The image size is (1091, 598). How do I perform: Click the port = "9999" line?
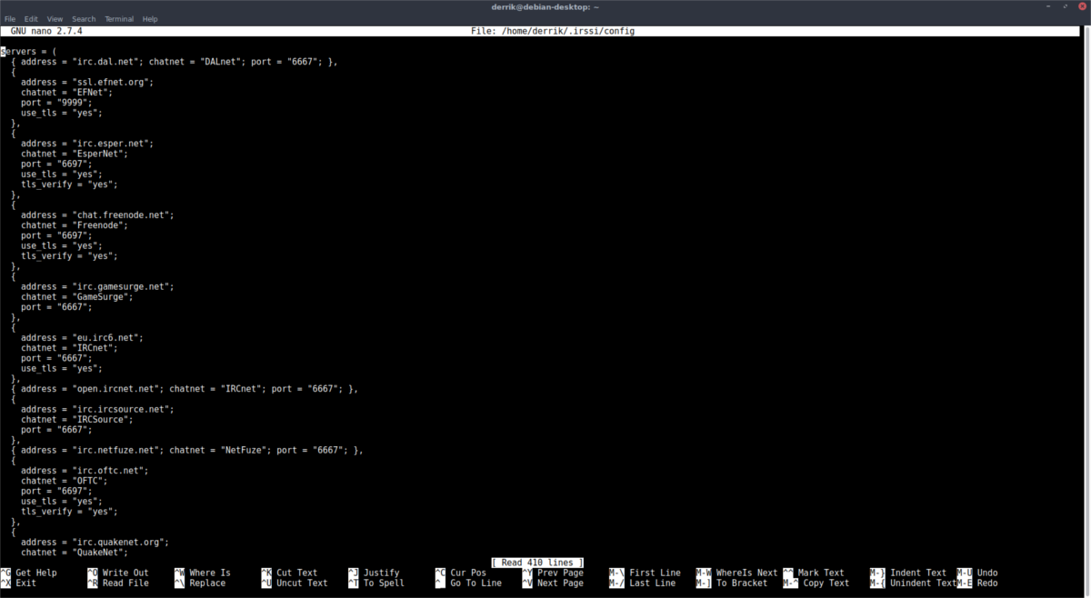[57, 103]
